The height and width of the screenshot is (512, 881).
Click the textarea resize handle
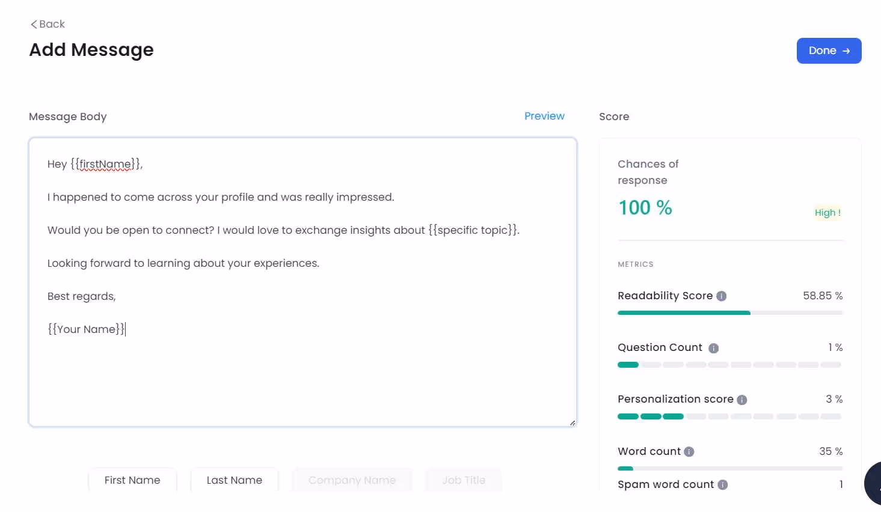(x=572, y=422)
